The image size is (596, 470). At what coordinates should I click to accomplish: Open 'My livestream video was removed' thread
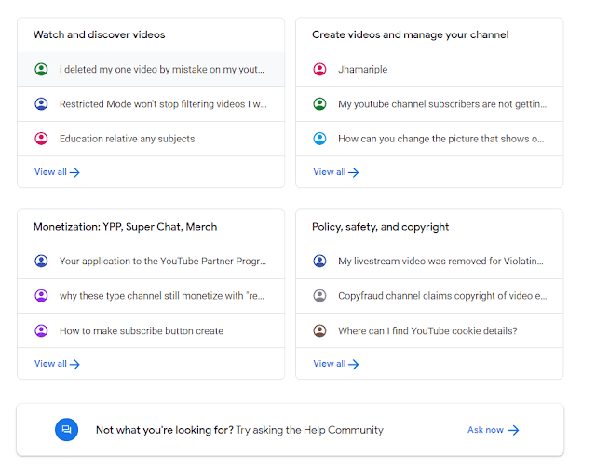click(x=440, y=262)
